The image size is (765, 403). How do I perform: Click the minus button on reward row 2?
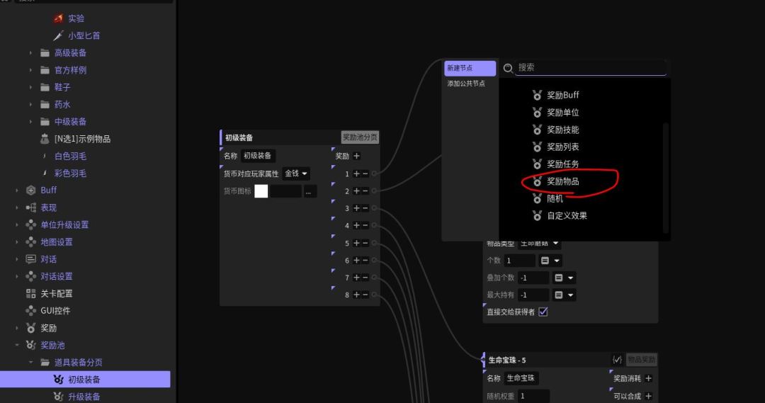[x=365, y=191]
